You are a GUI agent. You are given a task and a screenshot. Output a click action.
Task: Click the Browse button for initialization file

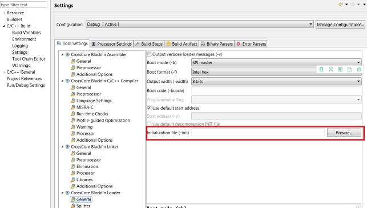click(344, 133)
